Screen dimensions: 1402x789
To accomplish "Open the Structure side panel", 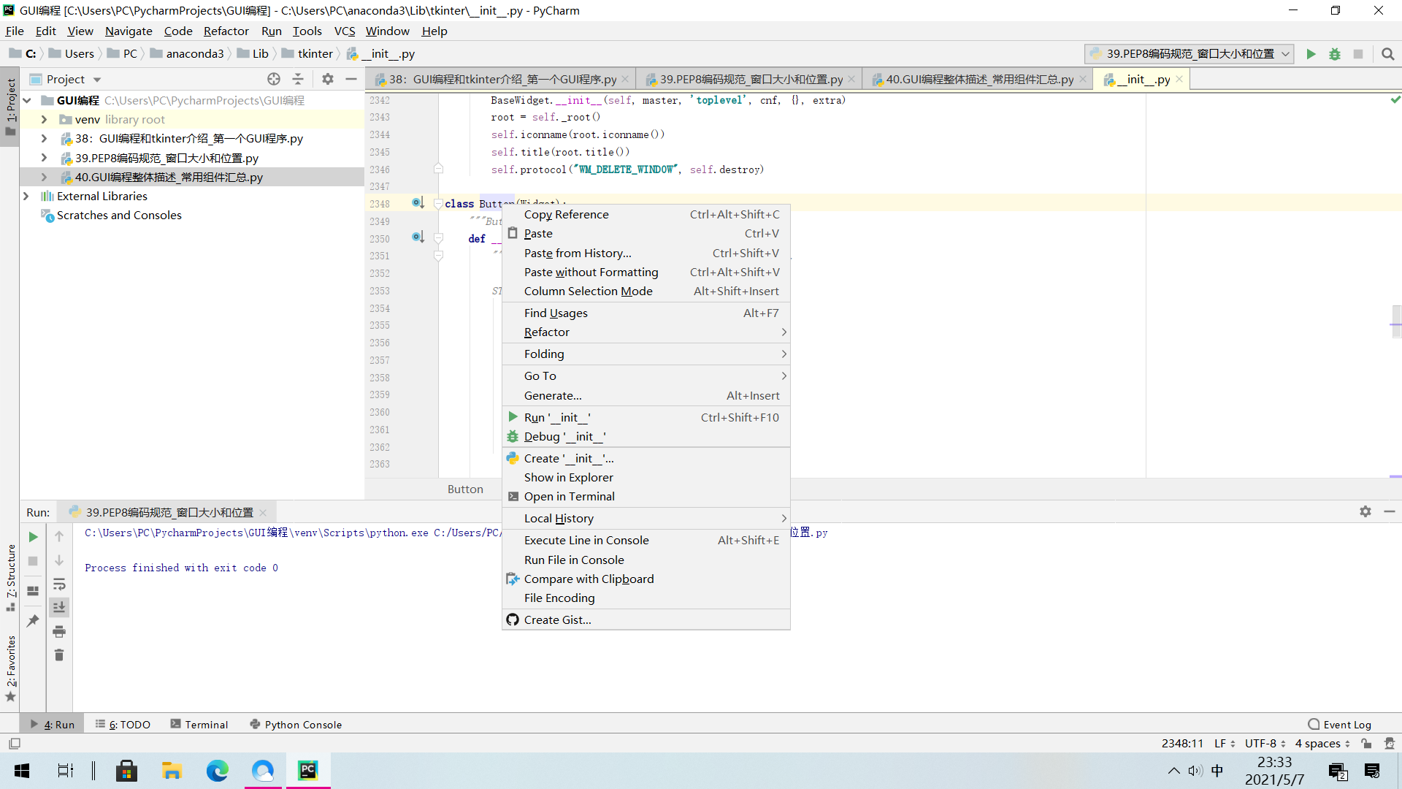I will [10, 577].
